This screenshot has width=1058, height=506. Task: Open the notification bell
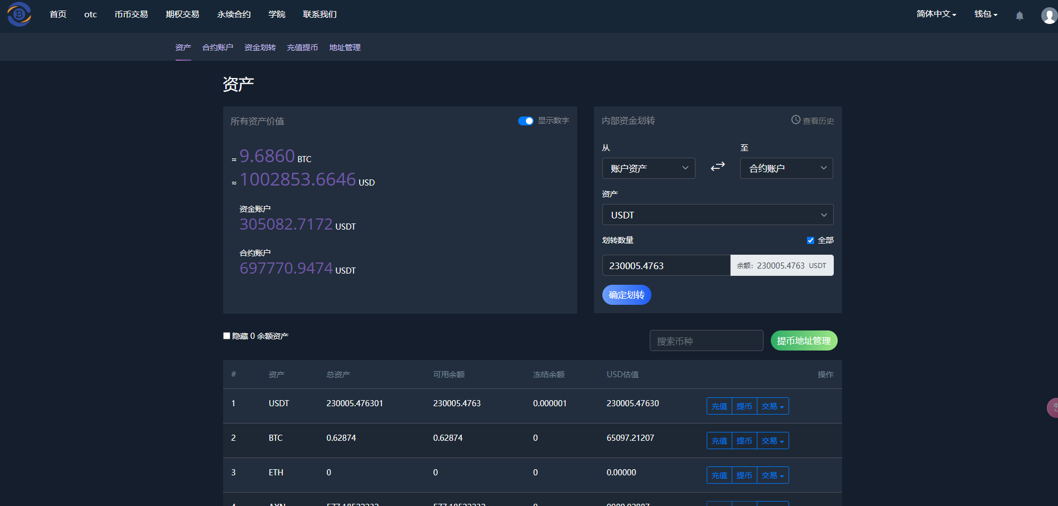[x=1019, y=16]
